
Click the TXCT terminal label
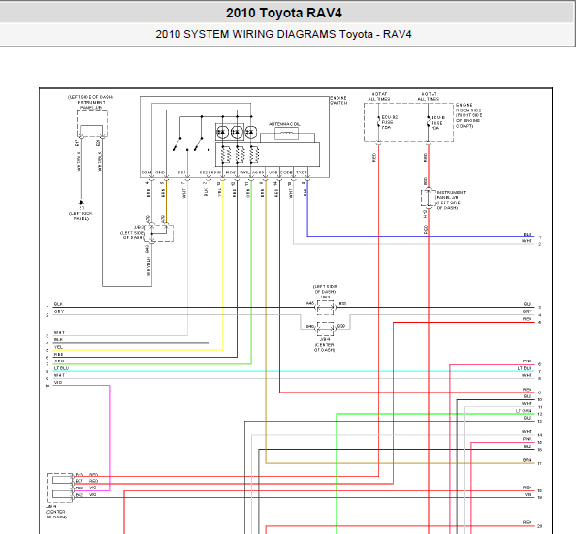[302, 173]
